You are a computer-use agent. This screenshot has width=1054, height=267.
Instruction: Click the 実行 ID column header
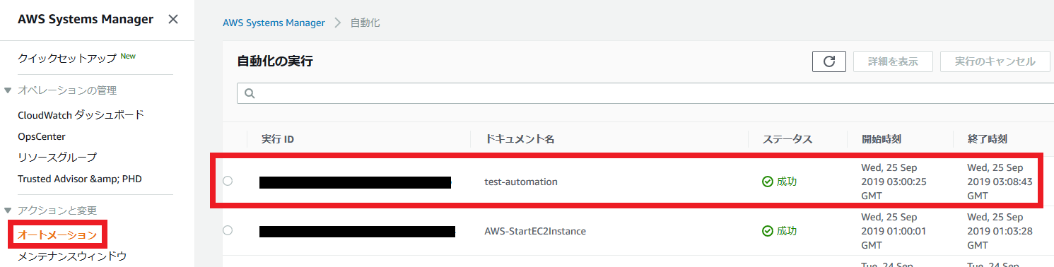click(x=278, y=139)
